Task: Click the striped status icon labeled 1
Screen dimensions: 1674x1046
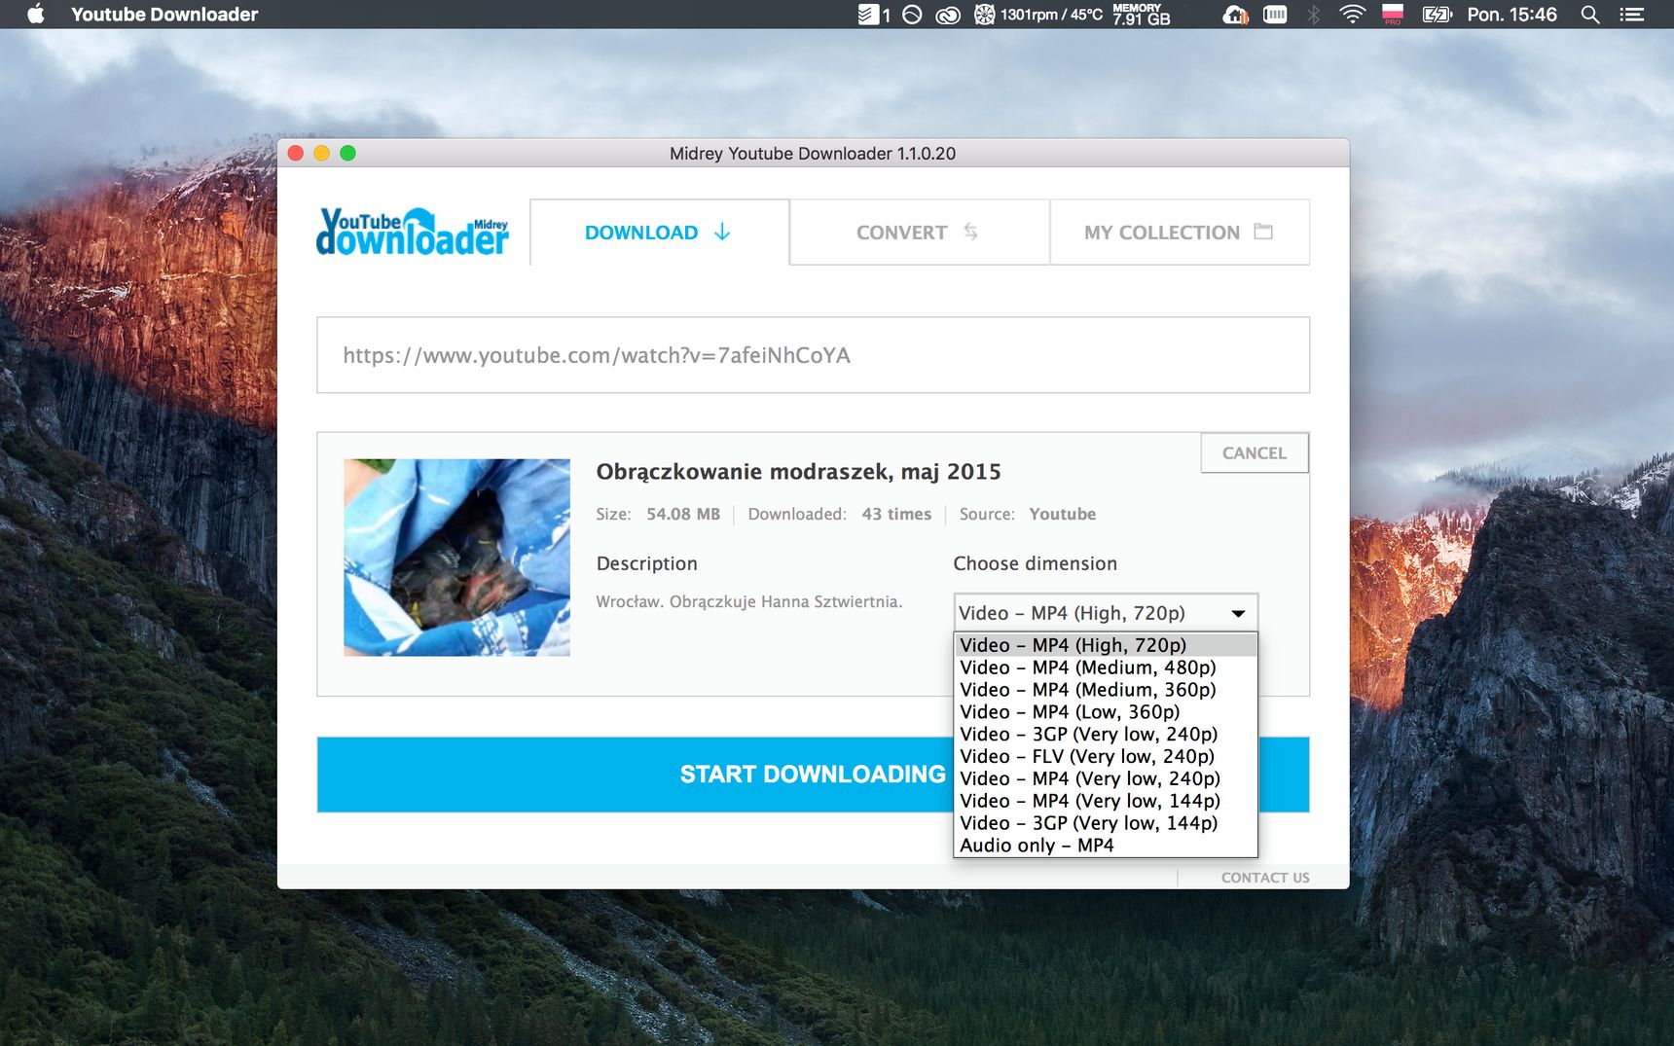Action: coord(874,14)
